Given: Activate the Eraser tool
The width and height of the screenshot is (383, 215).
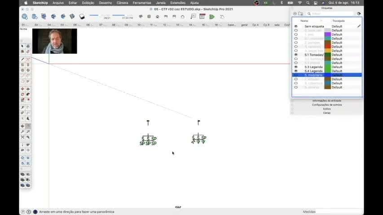Looking at the screenshot, I should pos(28,52).
